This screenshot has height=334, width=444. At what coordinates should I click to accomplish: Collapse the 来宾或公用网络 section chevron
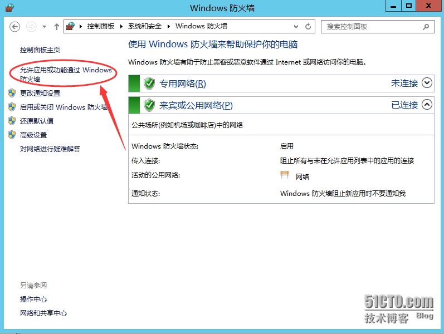click(x=427, y=105)
